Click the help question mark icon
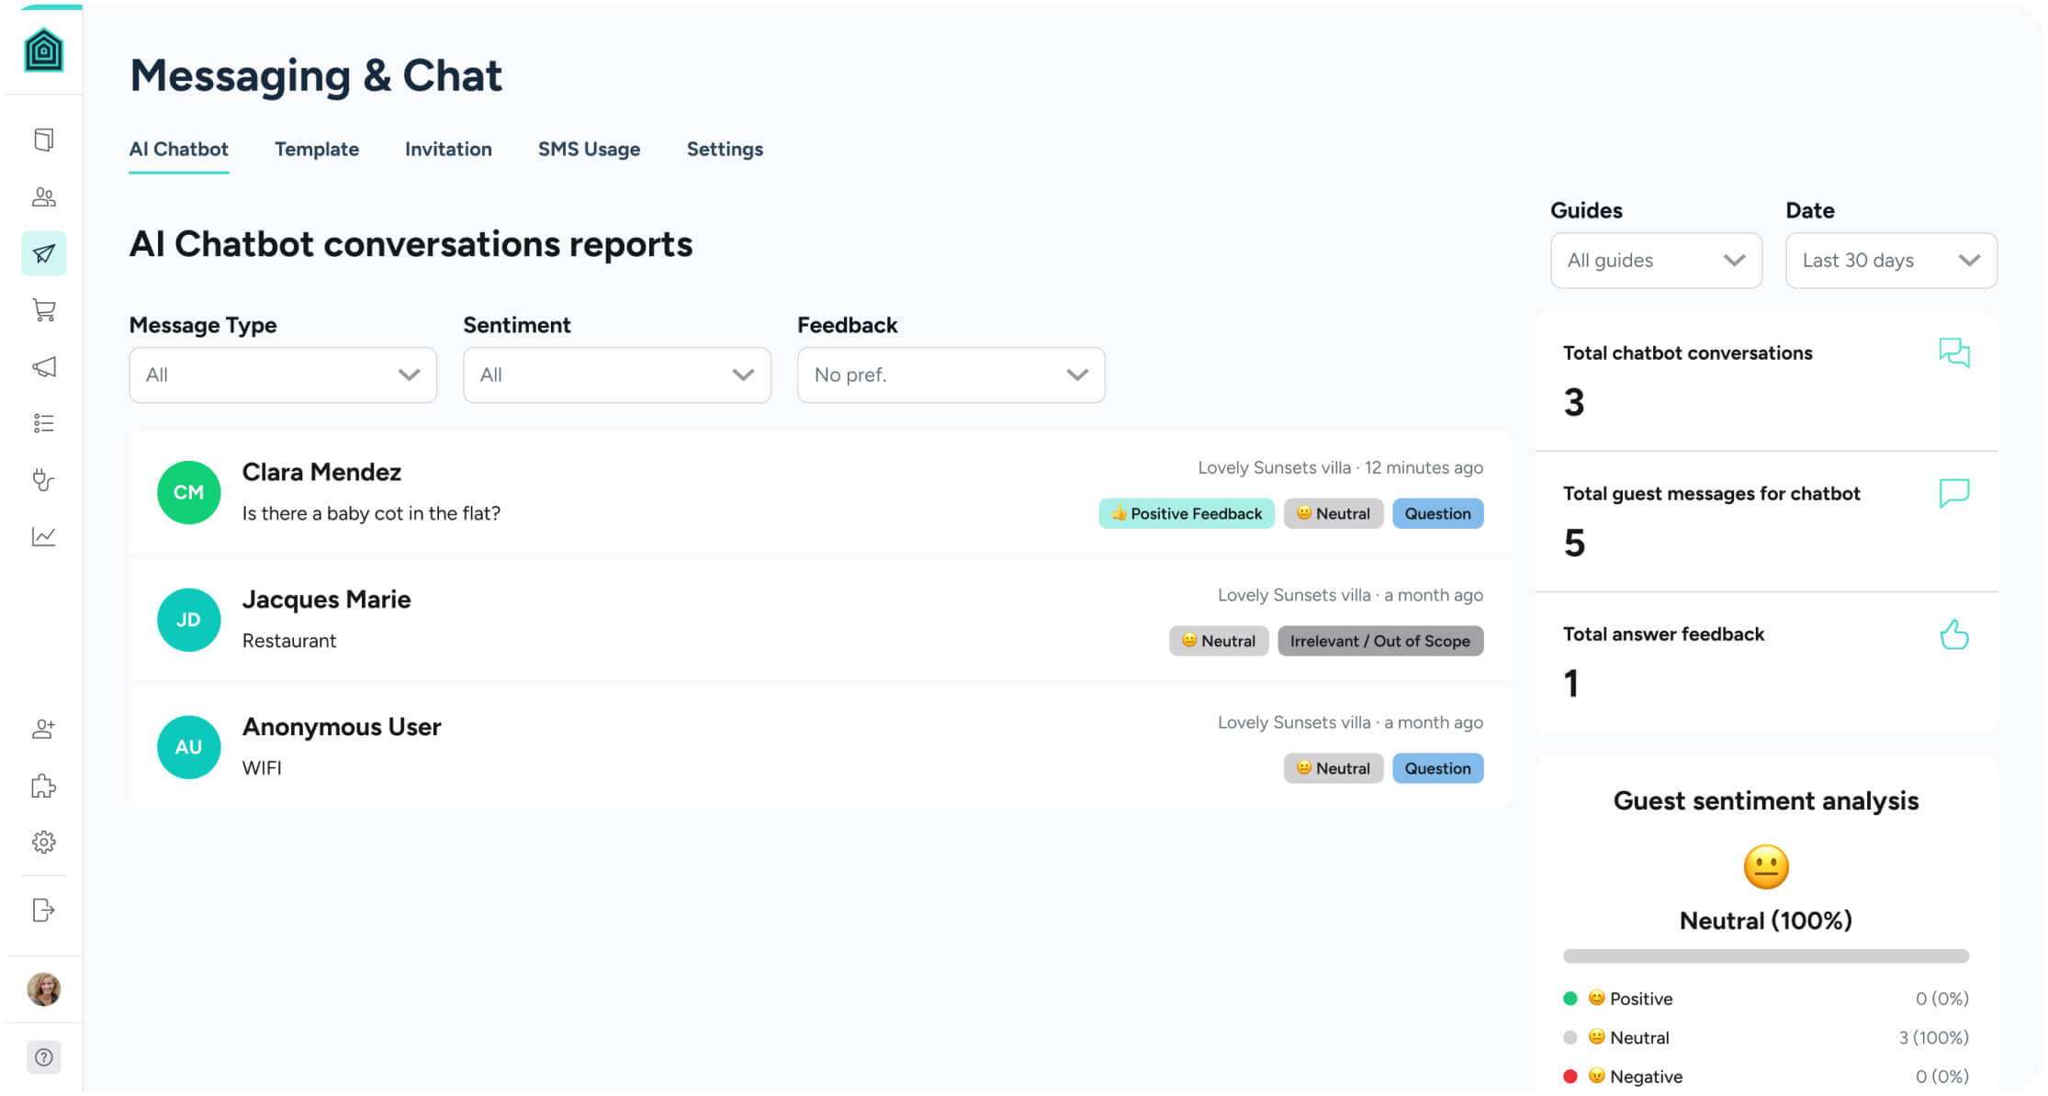This screenshot has height=1096, width=2048. click(43, 1057)
